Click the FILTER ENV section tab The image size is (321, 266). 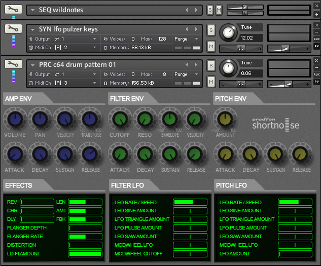point(129,98)
